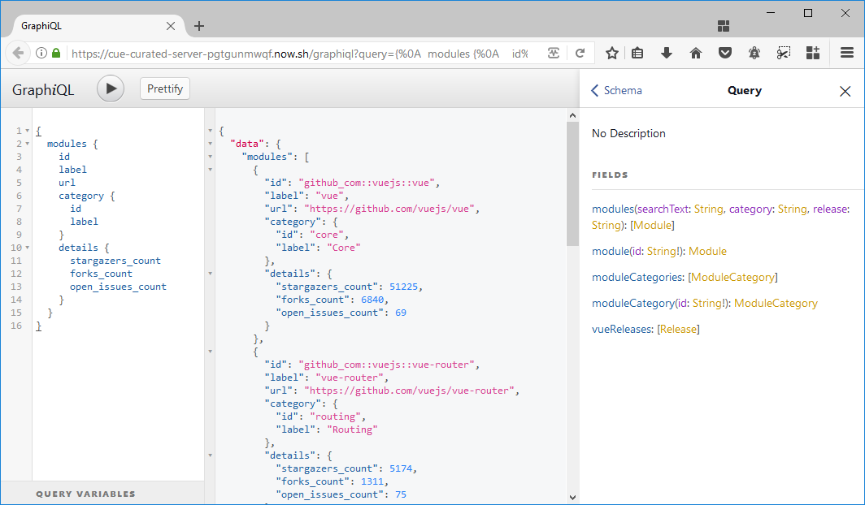Viewport: 865px width, 505px height.
Task: Go to browser home page
Action: tap(696, 53)
